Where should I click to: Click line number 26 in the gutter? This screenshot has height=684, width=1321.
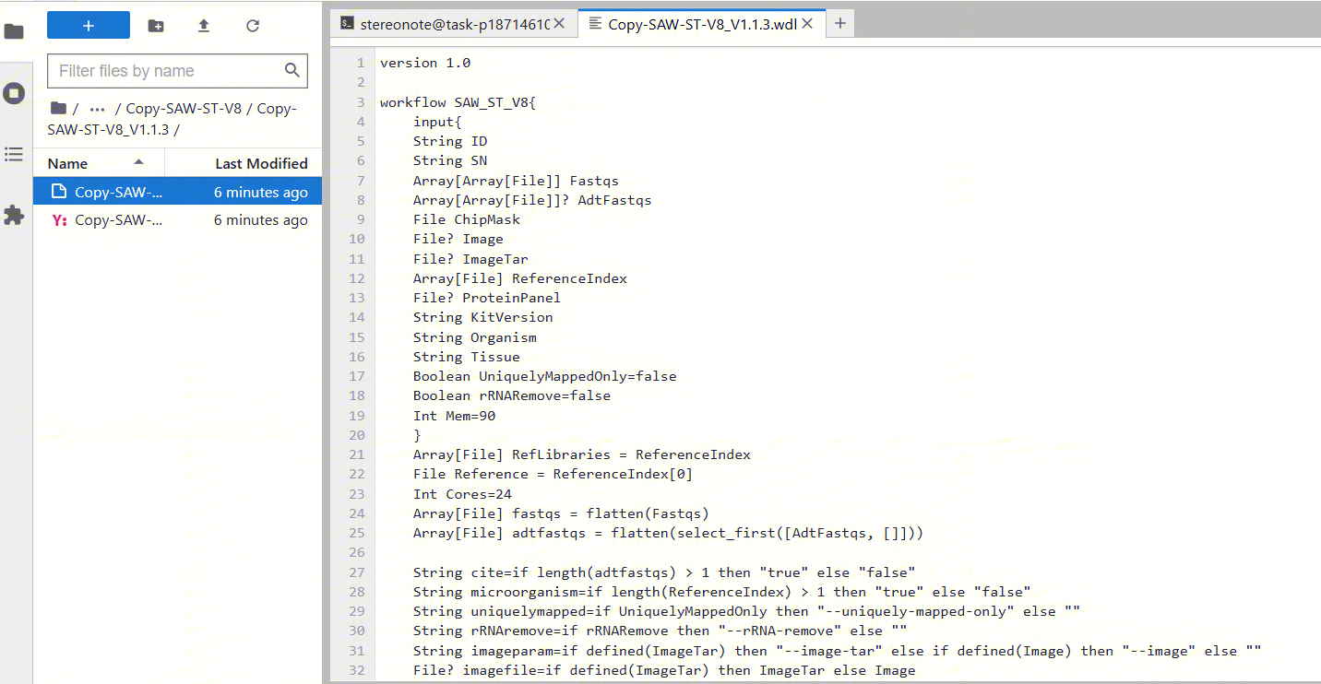click(357, 552)
